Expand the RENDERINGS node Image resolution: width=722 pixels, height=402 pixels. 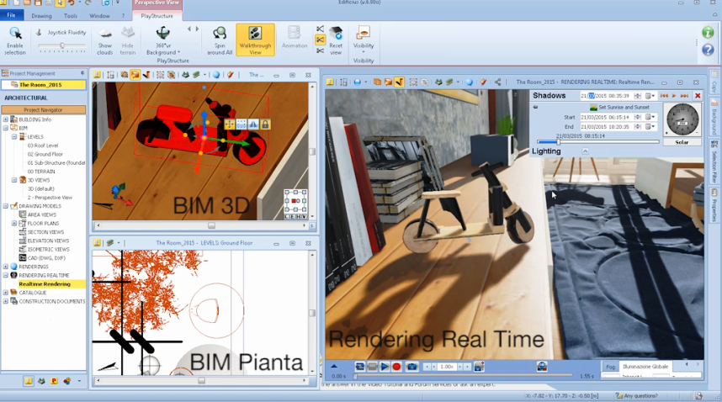pos(6,267)
